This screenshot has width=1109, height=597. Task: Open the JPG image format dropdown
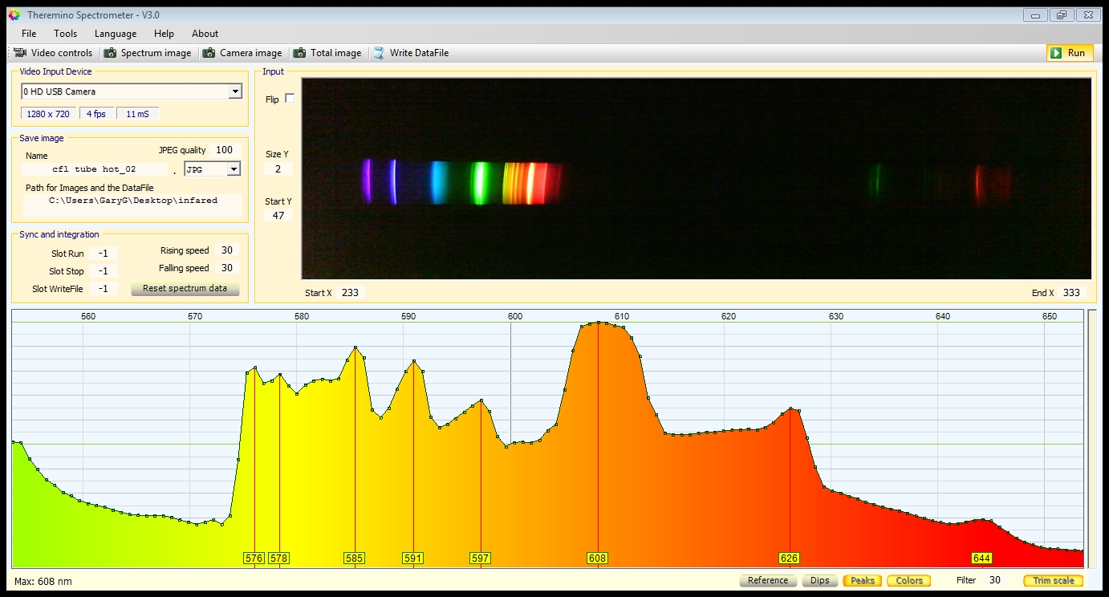(x=234, y=169)
